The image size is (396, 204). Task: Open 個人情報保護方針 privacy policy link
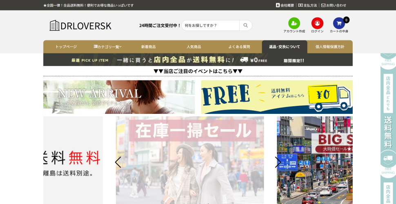(329, 47)
